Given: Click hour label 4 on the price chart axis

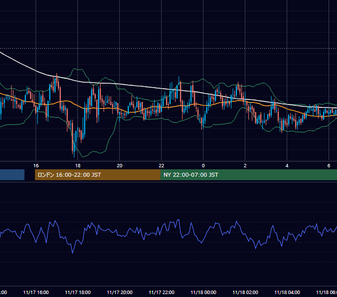Looking at the screenshot, I should tap(287, 166).
